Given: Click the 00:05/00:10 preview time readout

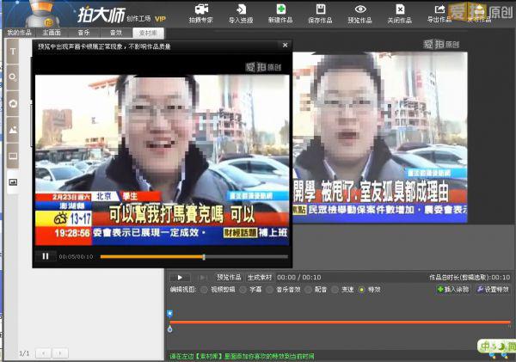Looking at the screenshot, I should tap(76, 257).
